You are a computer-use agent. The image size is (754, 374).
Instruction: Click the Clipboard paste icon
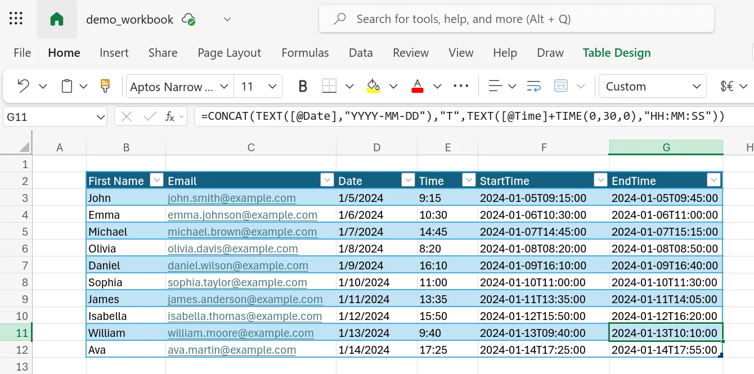coord(67,86)
